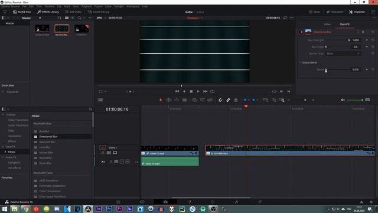Toggle loop playback
Image resolution: width=378 pixels, height=213 pixels.
(213, 92)
